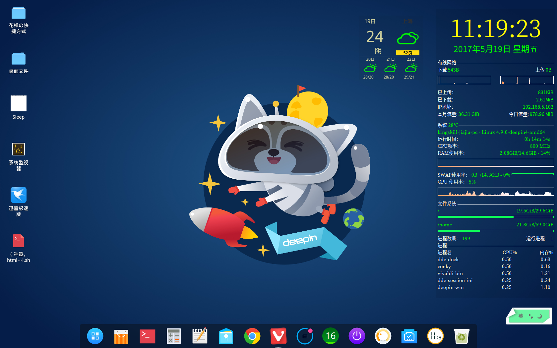Click the 上海 city label in the weather widget
Viewport: 557px width, 348px height.
coord(408,22)
